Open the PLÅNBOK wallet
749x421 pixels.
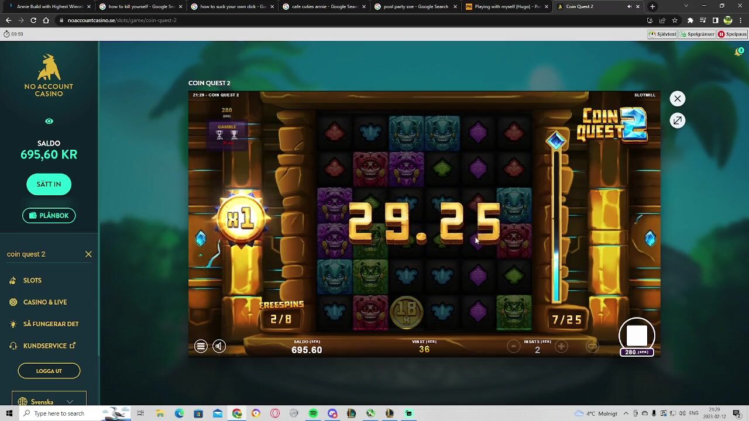pyautogui.click(x=49, y=216)
